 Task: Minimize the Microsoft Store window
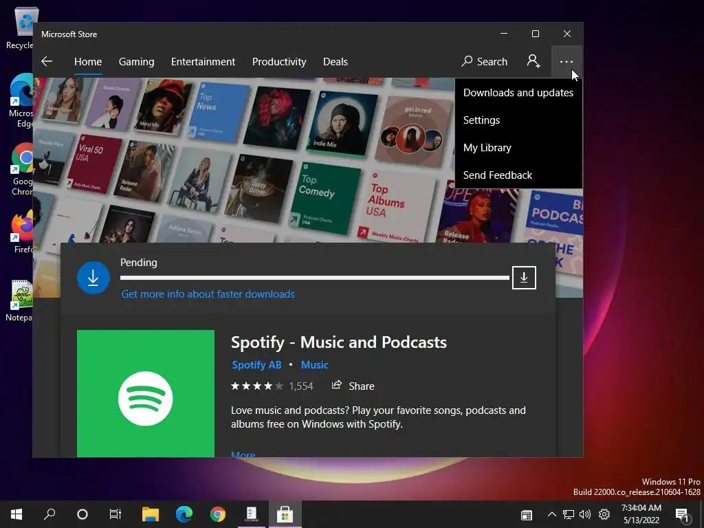coord(504,34)
